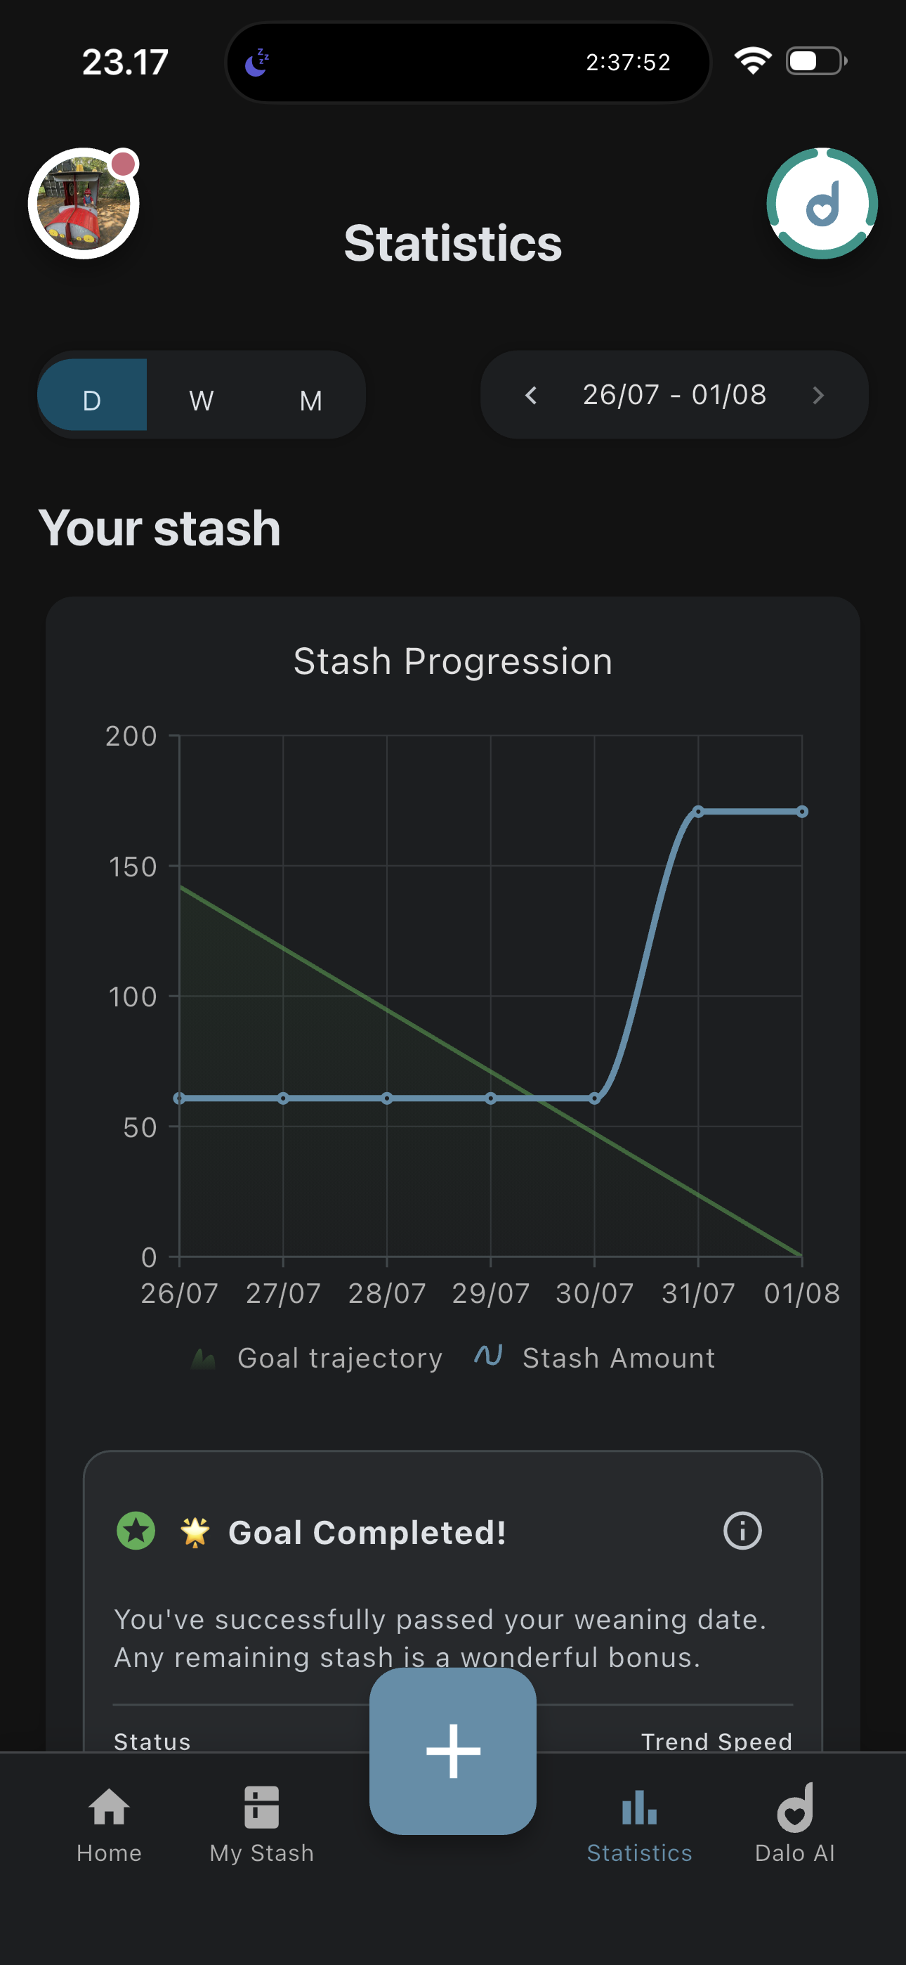This screenshot has height=1965, width=906.
Task: Tap the 31/07 stash data point
Action: (x=698, y=812)
